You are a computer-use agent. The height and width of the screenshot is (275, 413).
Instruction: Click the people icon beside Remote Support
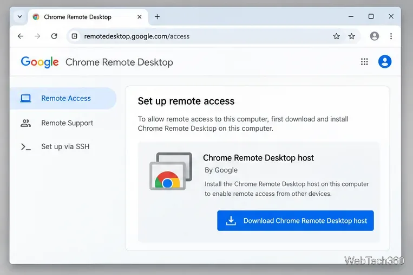26,123
